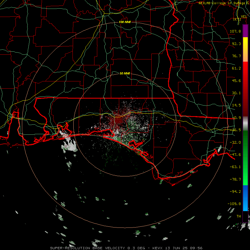Pick the gray near-zero color bar segment
The width and height of the screenshot is (250, 250).
click(x=245, y=124)
